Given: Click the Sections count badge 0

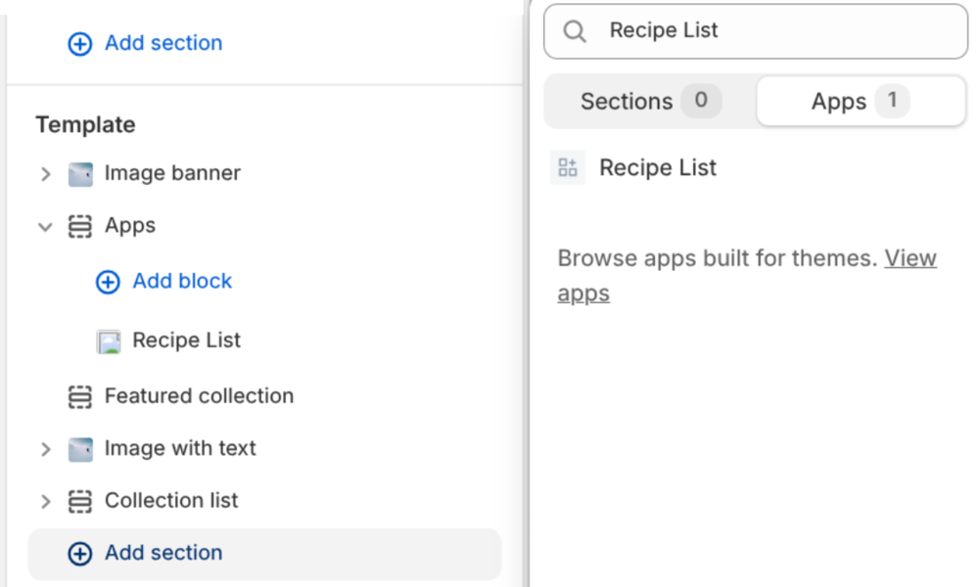Looking at the screenshot, I should [x=701, y=101].
